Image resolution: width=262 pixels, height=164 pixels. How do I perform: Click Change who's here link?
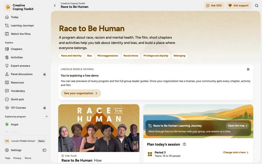point(236,152)
